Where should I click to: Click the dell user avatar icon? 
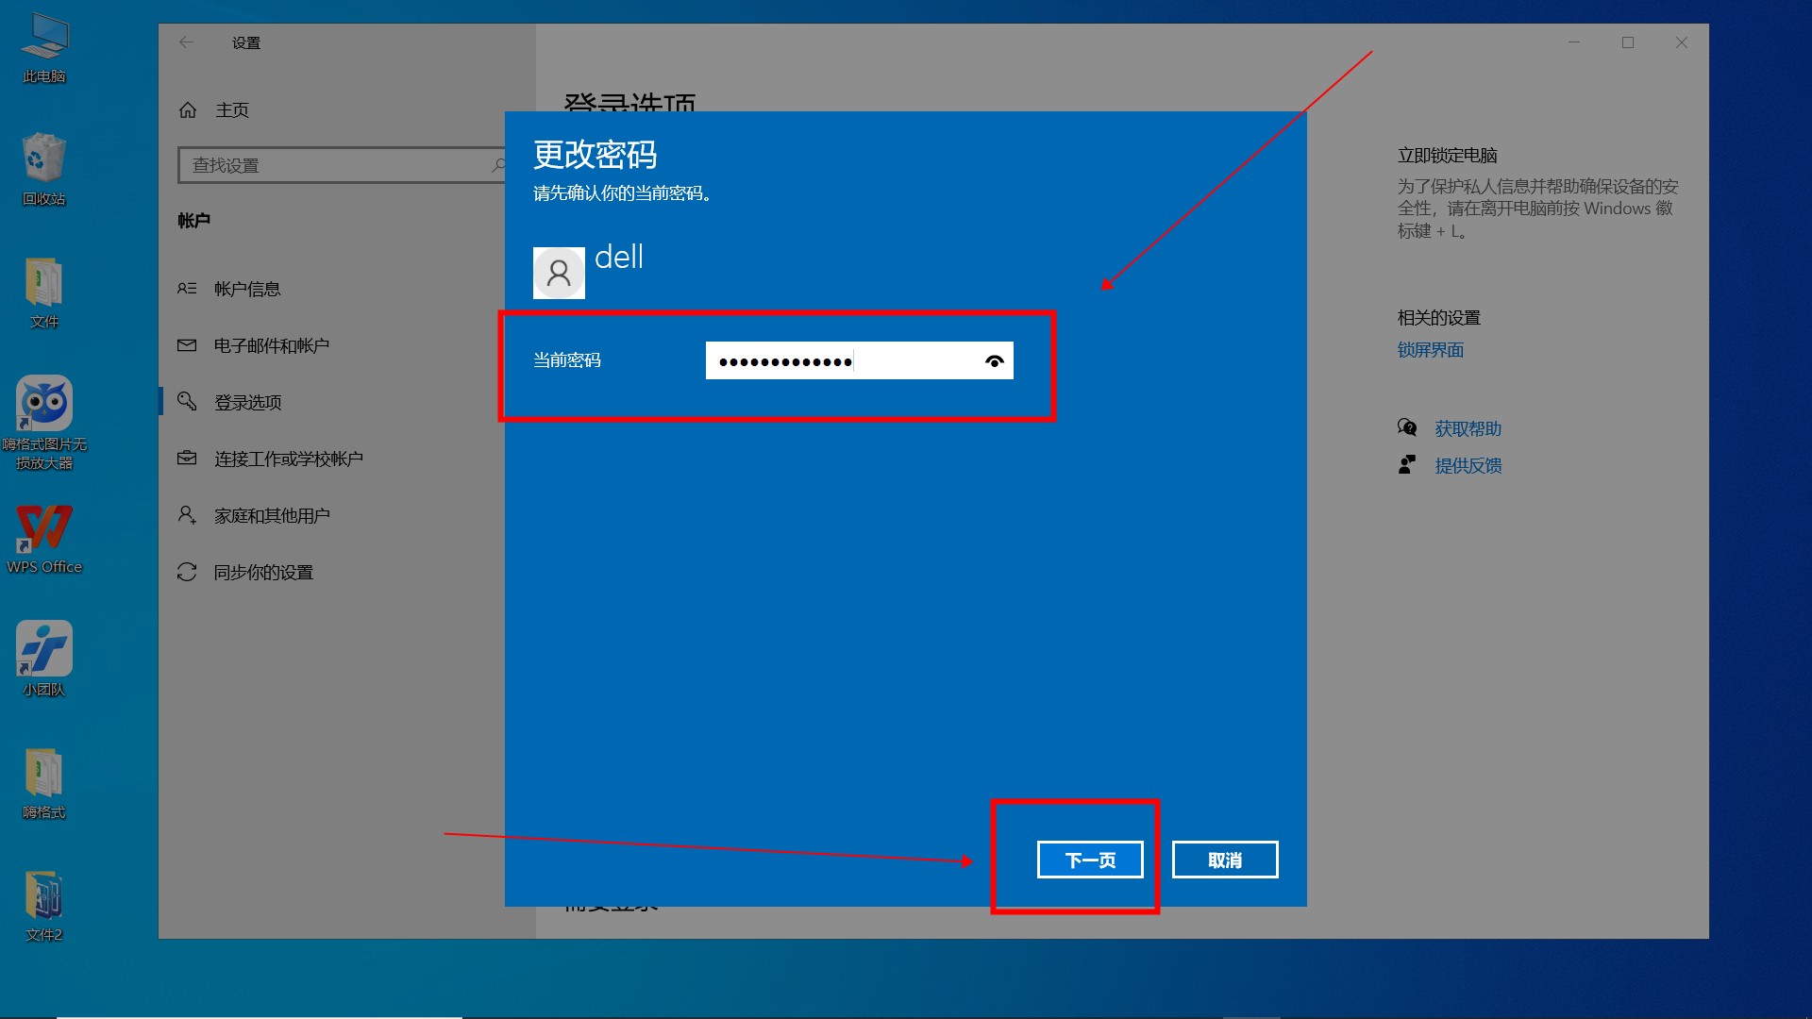click(559, 274)
